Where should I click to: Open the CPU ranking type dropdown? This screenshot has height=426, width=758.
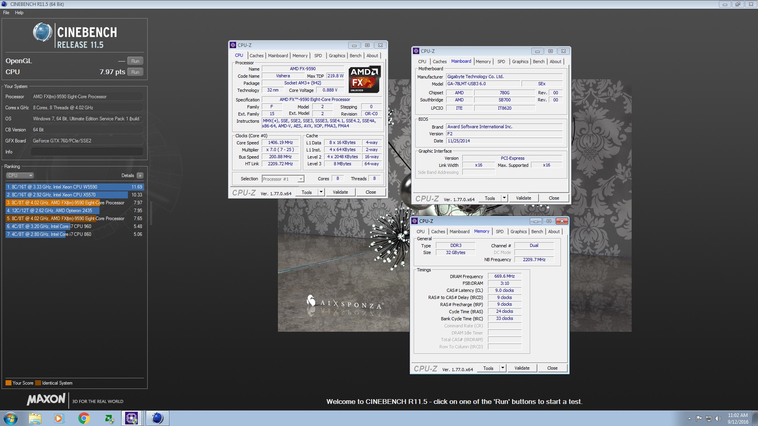[20, 176]
